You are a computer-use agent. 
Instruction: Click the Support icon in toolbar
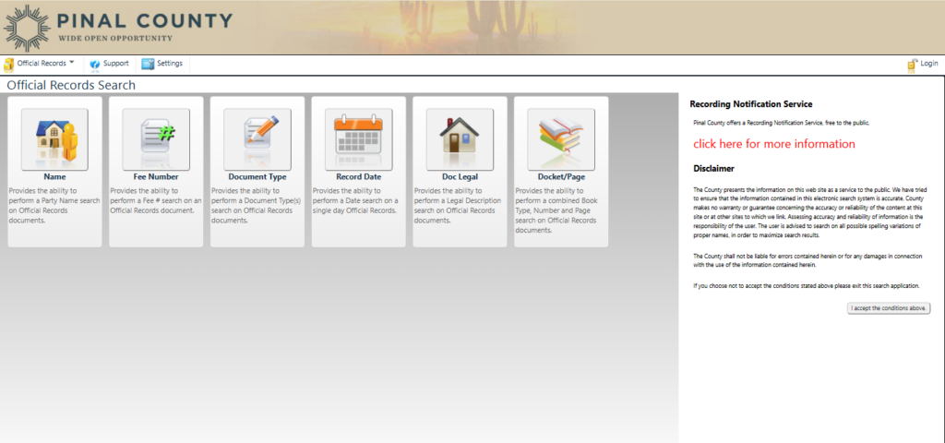click(x=94, y=64)
